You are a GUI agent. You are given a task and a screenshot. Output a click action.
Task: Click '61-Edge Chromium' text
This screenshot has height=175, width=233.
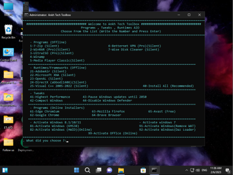click(x=45, y=112)
